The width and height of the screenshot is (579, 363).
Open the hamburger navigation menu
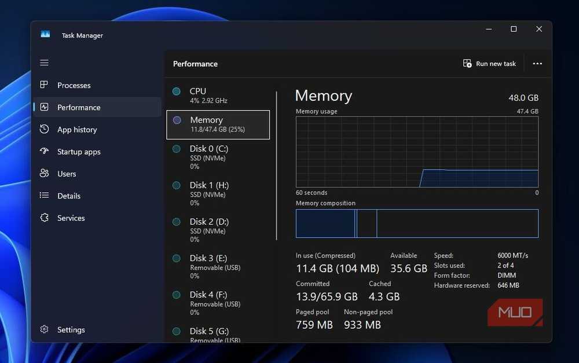45,63
